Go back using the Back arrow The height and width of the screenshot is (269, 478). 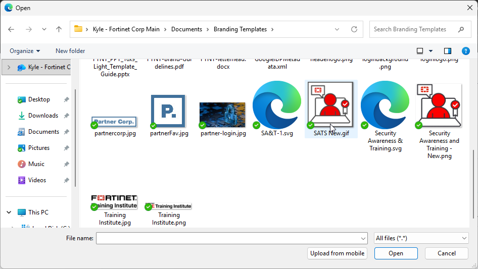11,29
